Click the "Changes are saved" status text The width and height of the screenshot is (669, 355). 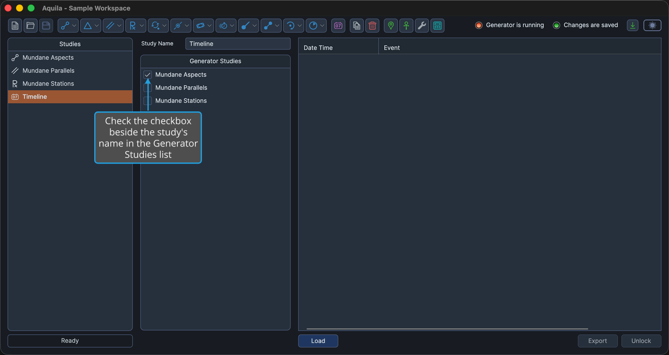point(591,25)
